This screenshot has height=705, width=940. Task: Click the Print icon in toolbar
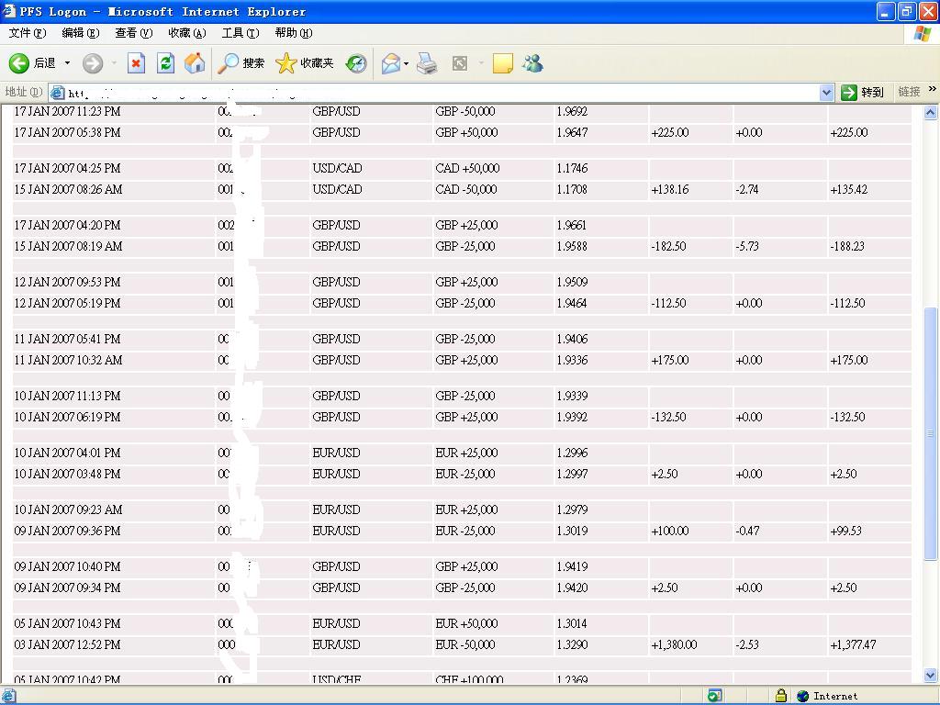pyautogui.click(x=427, y=63)
